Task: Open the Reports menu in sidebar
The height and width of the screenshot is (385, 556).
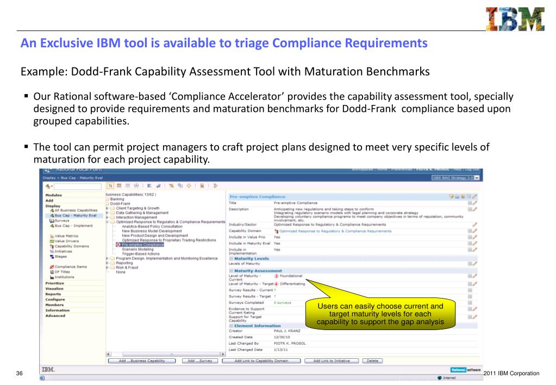Action: click(x=53, y=294)
